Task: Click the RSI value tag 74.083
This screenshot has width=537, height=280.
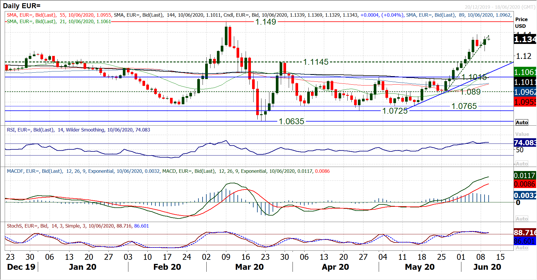Action: (x=525, y=143)
